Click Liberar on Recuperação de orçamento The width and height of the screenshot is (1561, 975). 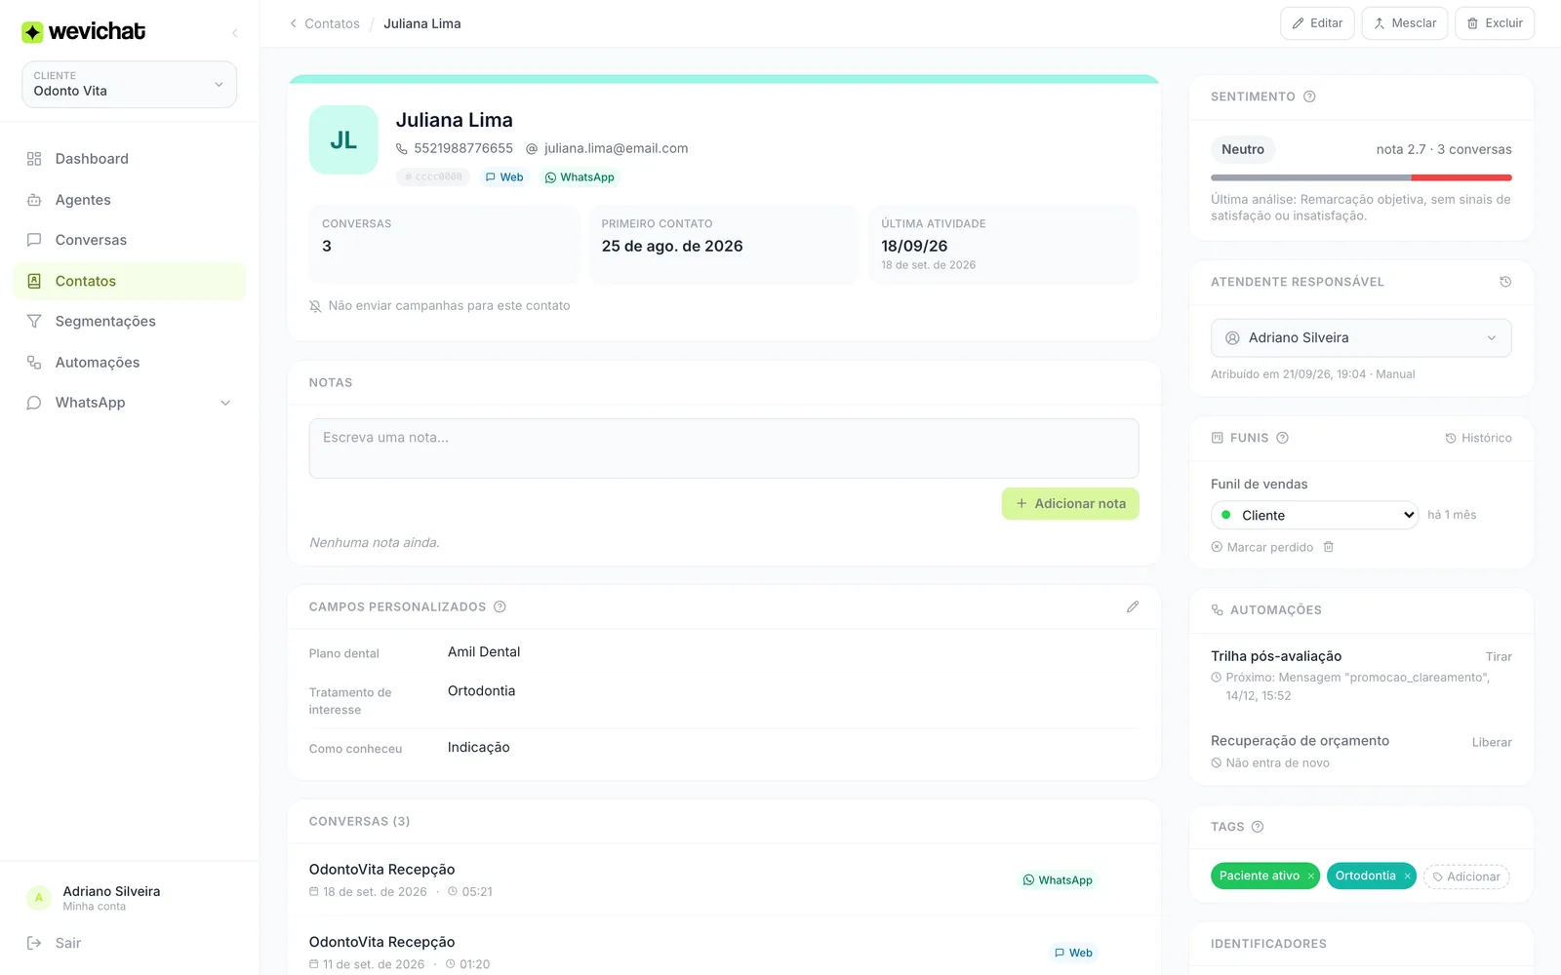[1492, 742]
